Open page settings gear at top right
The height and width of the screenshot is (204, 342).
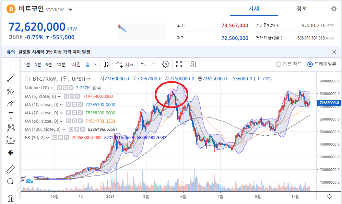[x=334, y=9]
